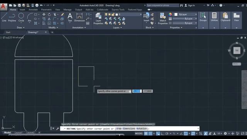Toggle 2D object snap in status bar
The image size is (247, 139).
pos(186,134)
